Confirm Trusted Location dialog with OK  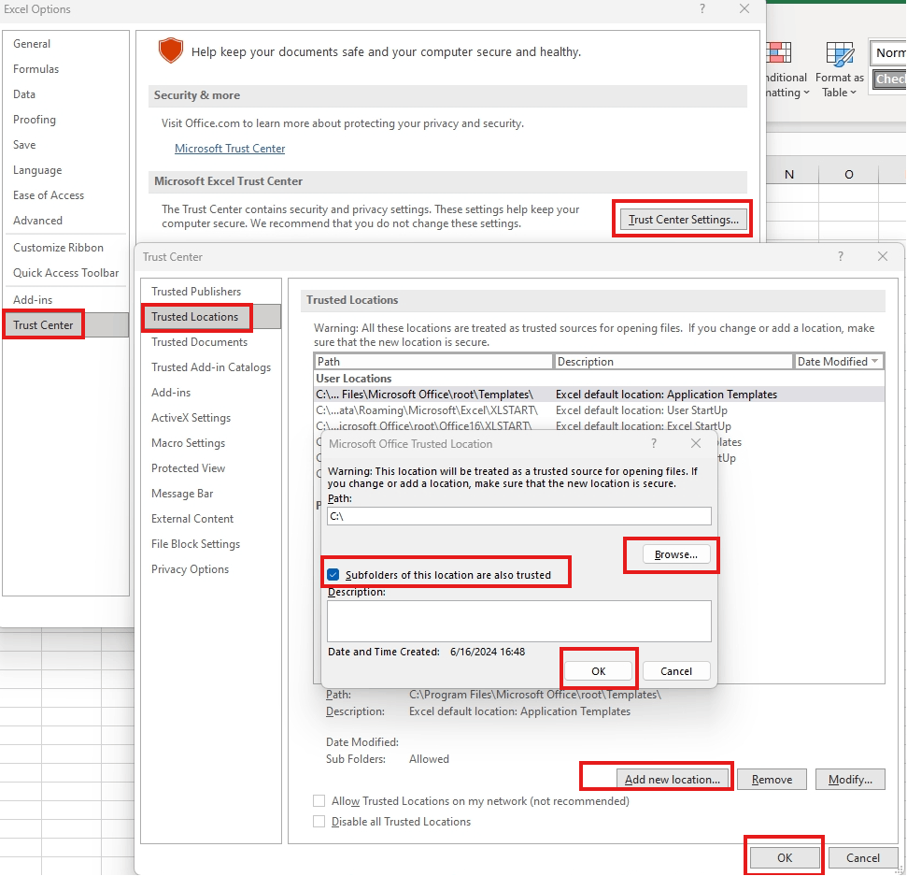[599, 671]
